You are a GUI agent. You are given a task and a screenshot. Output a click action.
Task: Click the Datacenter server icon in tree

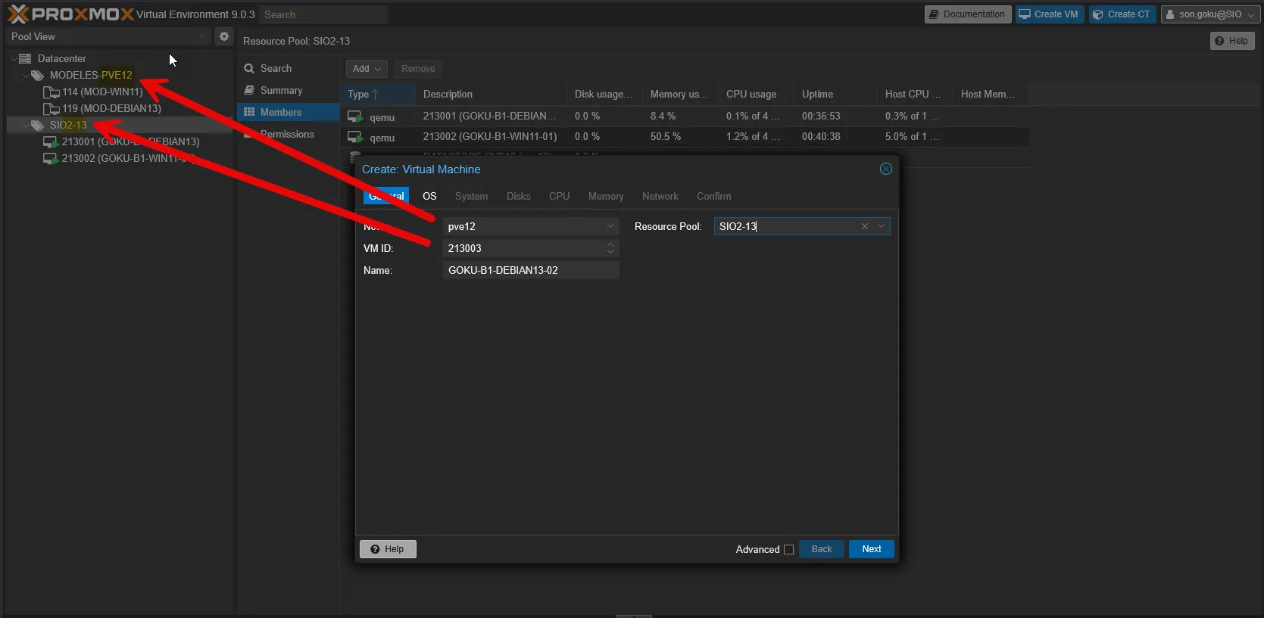(25, 58)
